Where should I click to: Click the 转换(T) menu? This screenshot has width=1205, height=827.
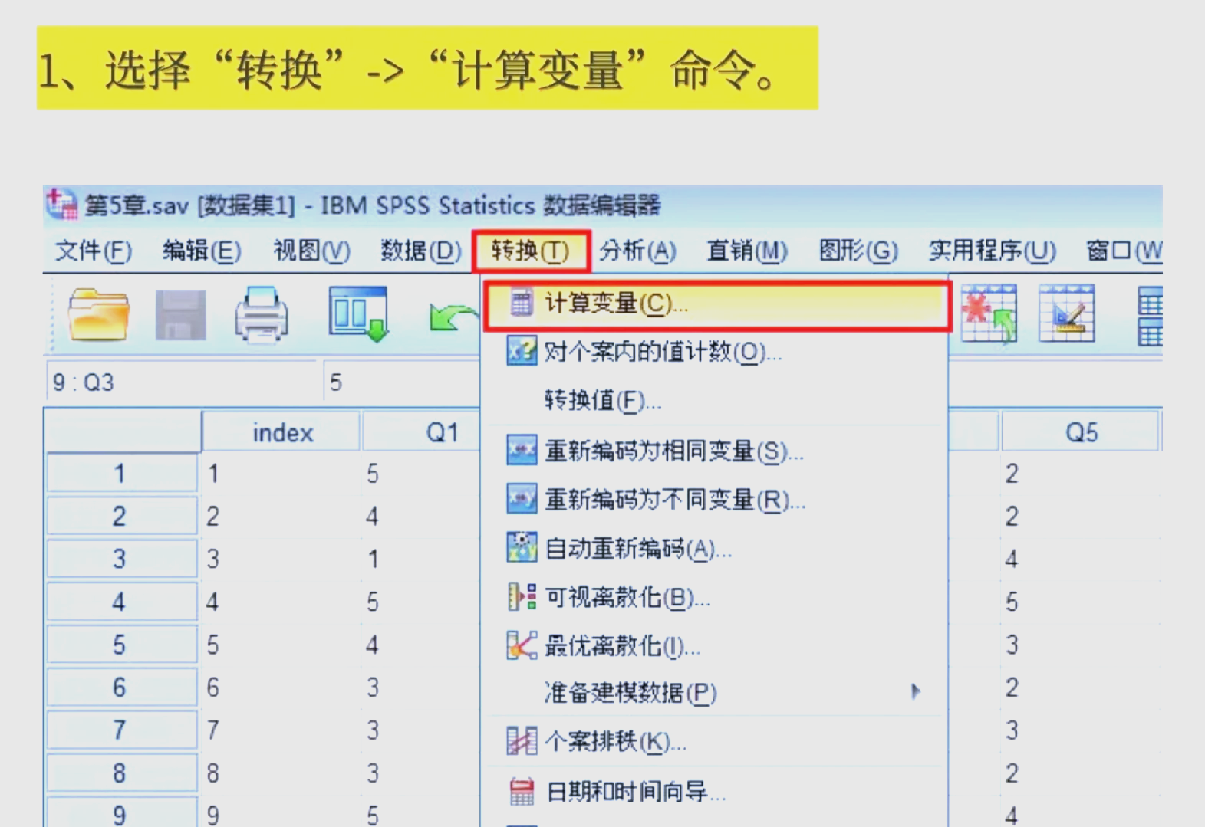pos(531,251)
